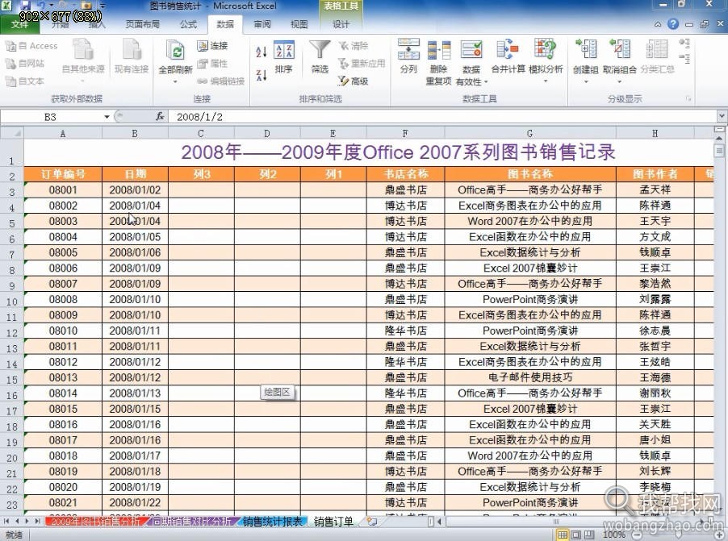Open 高级 advanced filter
The height and width of the screenshot is (541, 728).
click(354, 81)
